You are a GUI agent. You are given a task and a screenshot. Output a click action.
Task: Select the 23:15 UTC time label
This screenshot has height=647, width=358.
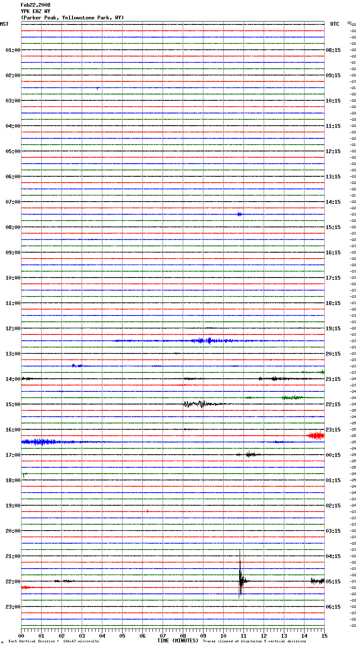click(x=333, y=430)
